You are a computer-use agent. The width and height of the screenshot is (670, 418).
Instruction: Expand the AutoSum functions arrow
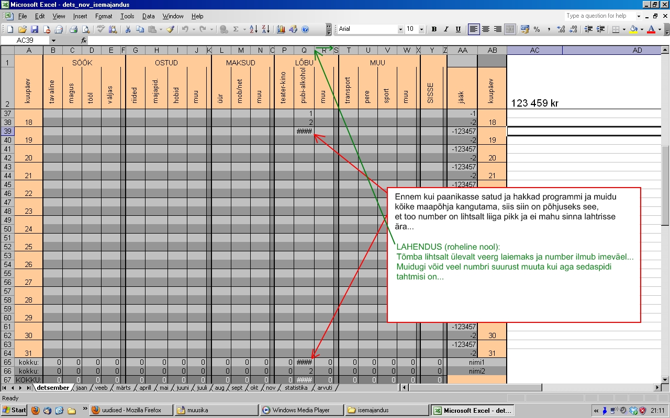tap(244, 29)
